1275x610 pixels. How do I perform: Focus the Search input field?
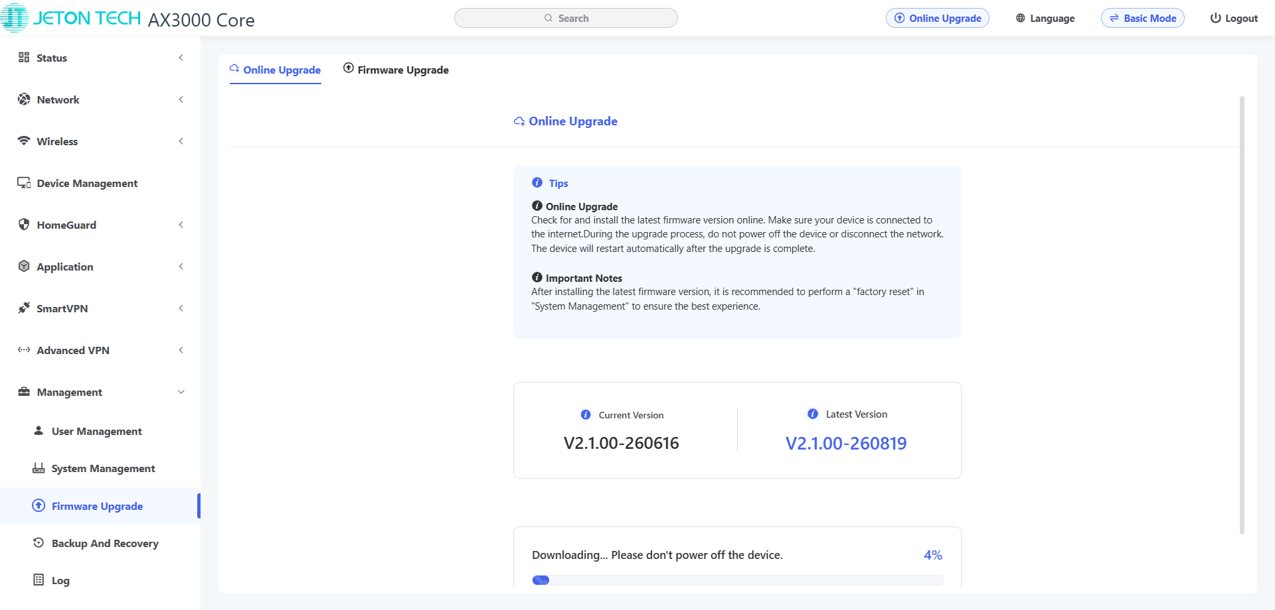point(566,18)
